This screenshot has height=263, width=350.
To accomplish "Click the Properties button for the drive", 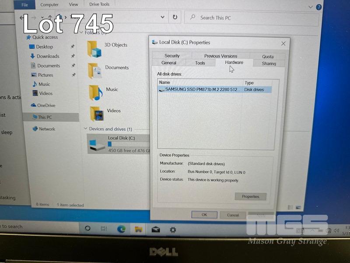I will pos(250,196).
